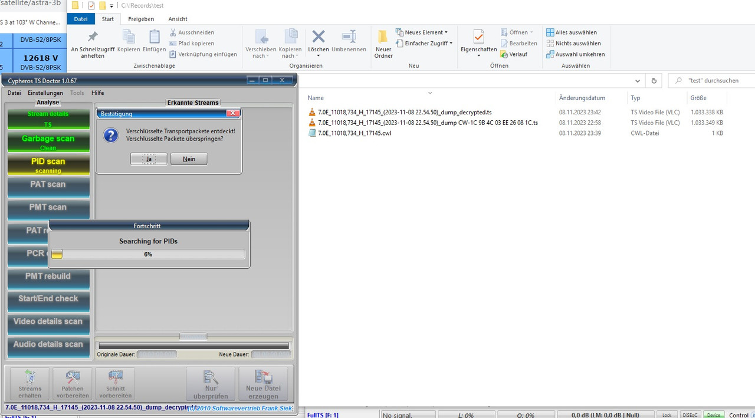The height and width of the screenshot is (418, 755).
Task: Choose Alles auswählen in ribbon
Action: [x=571, y=32]
